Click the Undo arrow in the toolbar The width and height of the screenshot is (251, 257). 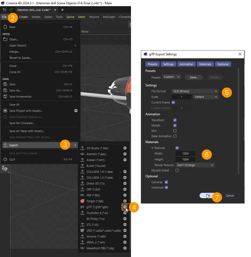[x=4, y=10]
